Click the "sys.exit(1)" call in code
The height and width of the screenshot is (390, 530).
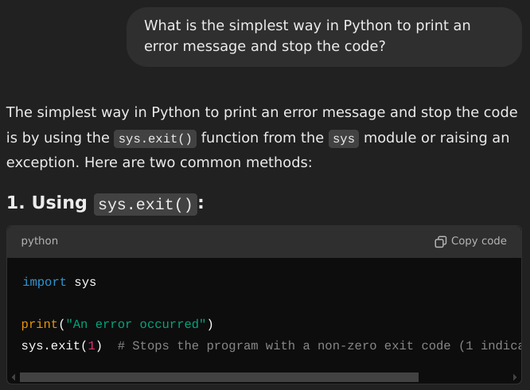click(x=61, y=345)
